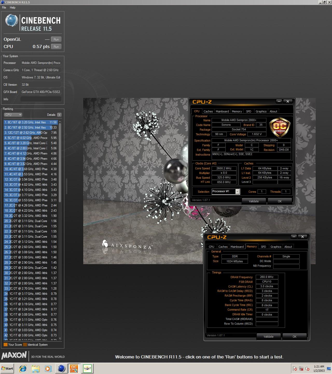This screenshot has height=374, width=332.
Task: Select ranking row 10. 4C/4T @ 3.68 GHz
Action: pyautogui.click(x=31, y=169)
